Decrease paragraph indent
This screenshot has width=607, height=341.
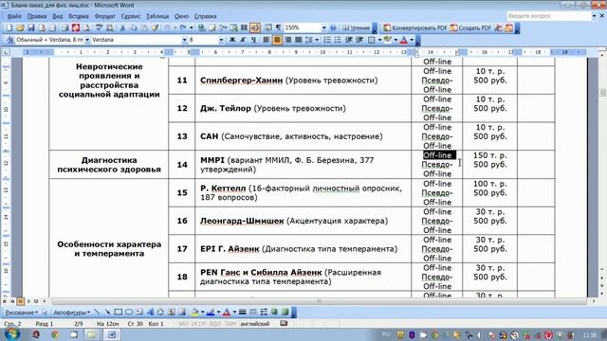click(x=349, y=40)
